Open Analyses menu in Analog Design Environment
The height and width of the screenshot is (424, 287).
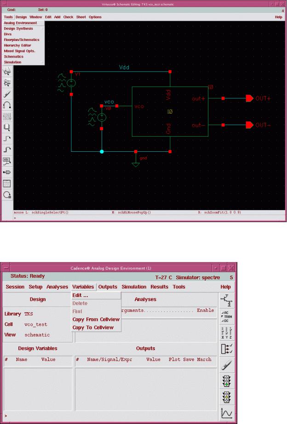(x=57, y=286)
